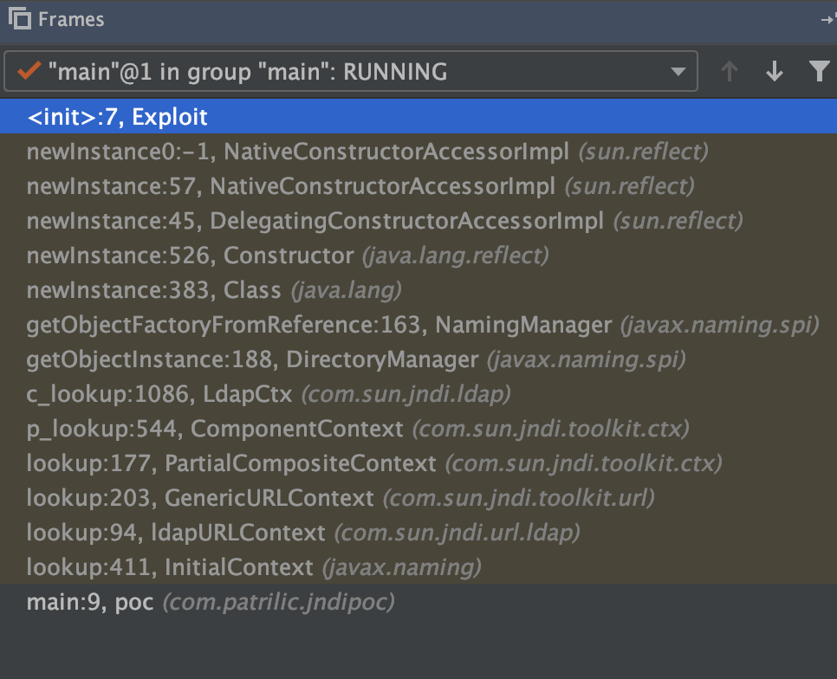Screen dimensions: 837x679
Task: Click the filter frames funnel icon
Action: 819,72
